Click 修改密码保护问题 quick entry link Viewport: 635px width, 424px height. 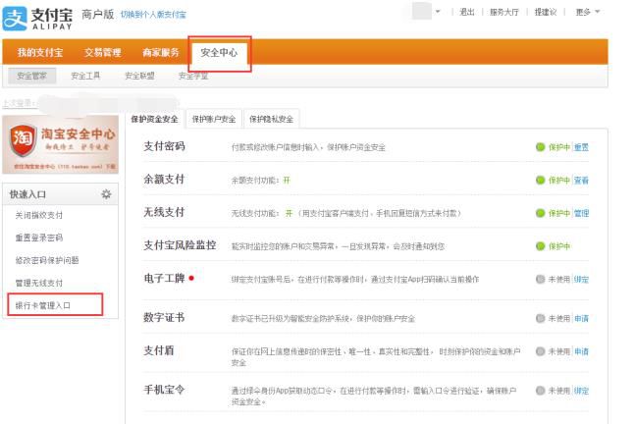click(x=47, y=260)
